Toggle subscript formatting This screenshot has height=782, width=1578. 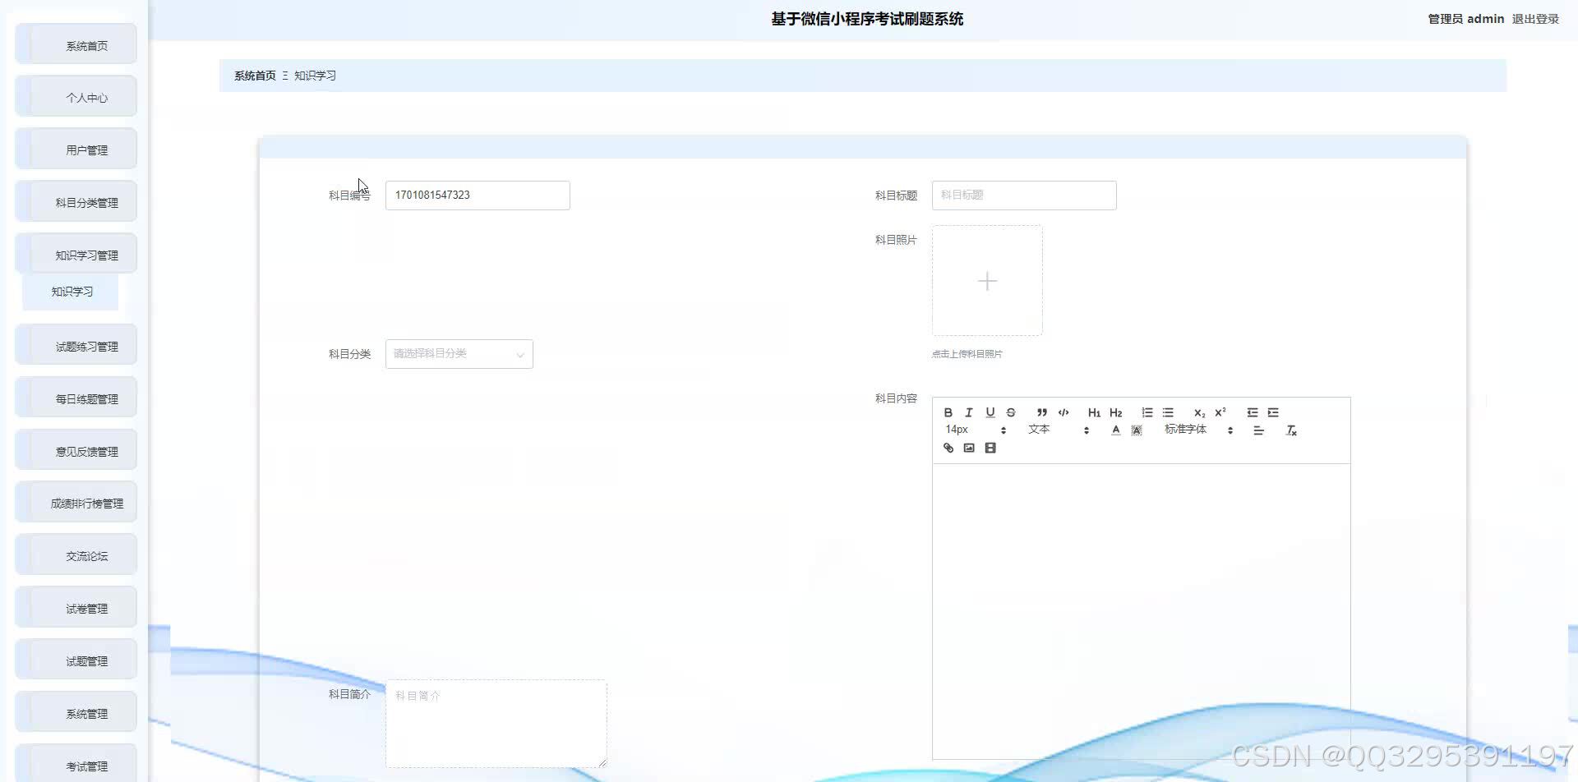click(1198, 413)
